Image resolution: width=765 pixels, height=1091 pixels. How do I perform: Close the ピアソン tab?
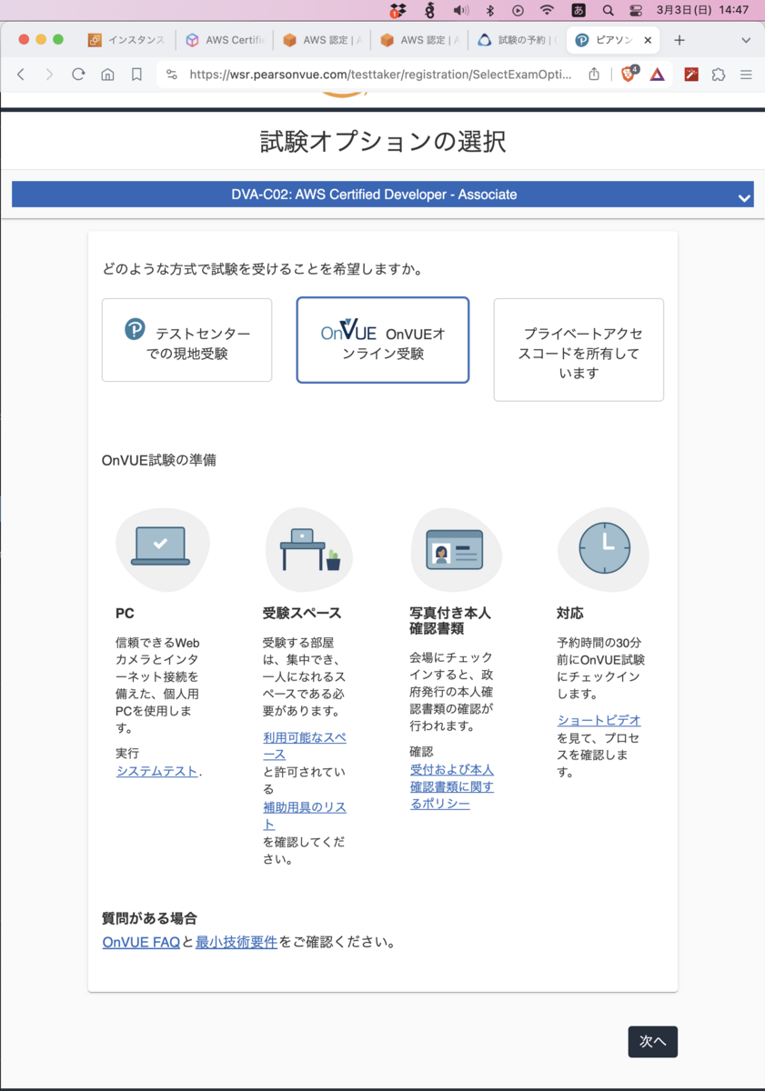[x=648, y=40]
